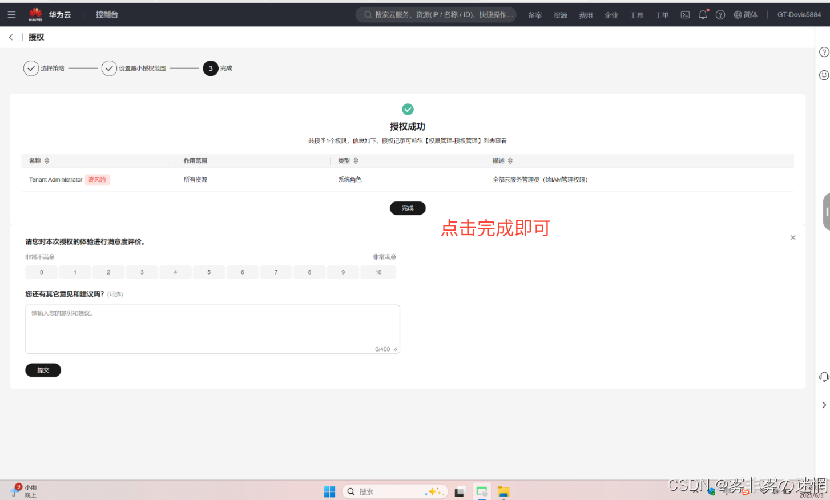Sort by the 类型 column
830x500 pixels.
coord(356,161)
